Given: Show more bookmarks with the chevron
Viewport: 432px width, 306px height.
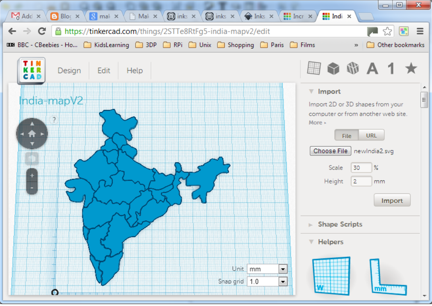Looking at the screenshot, I should (x=356, y=45).
